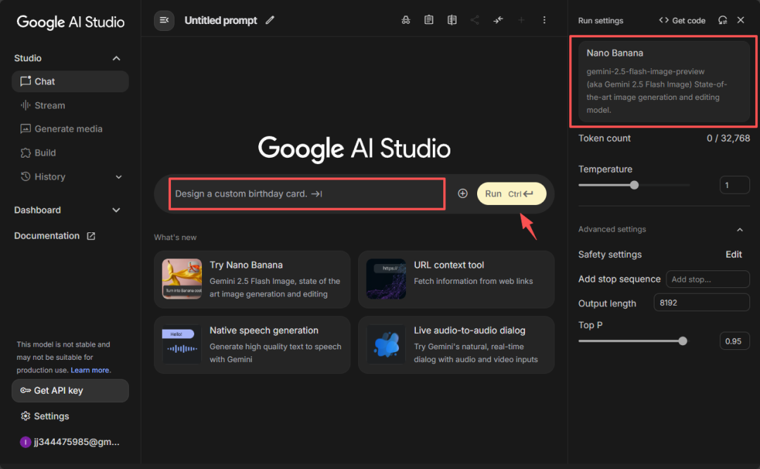Click the Top P value field 0.95

tap(734, 341)
